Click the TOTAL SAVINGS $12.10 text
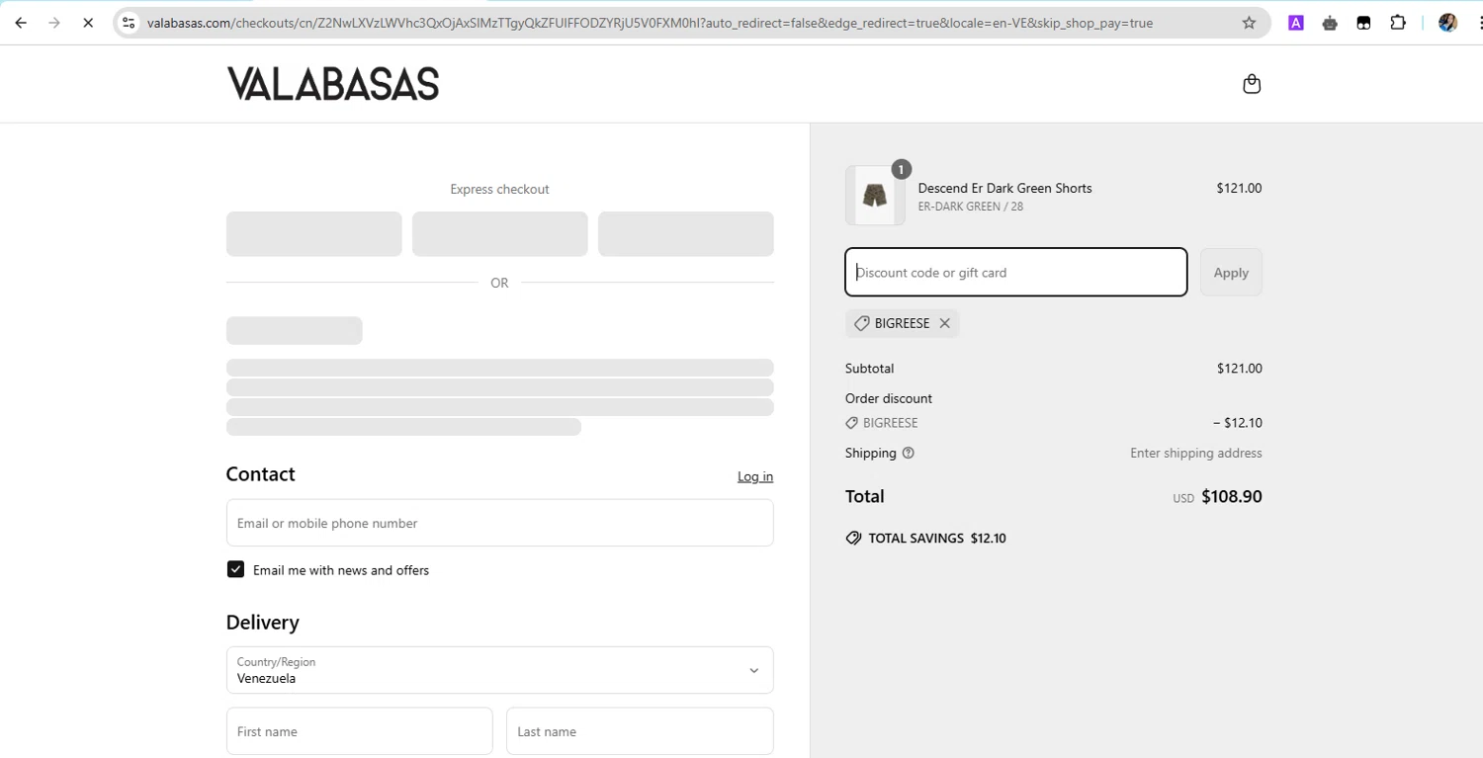Viewport: 1483px width, 758px height. [936, 539]
